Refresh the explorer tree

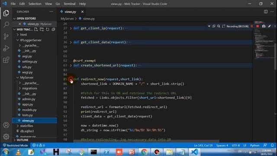pyautogui.click(x=48, y=29)
